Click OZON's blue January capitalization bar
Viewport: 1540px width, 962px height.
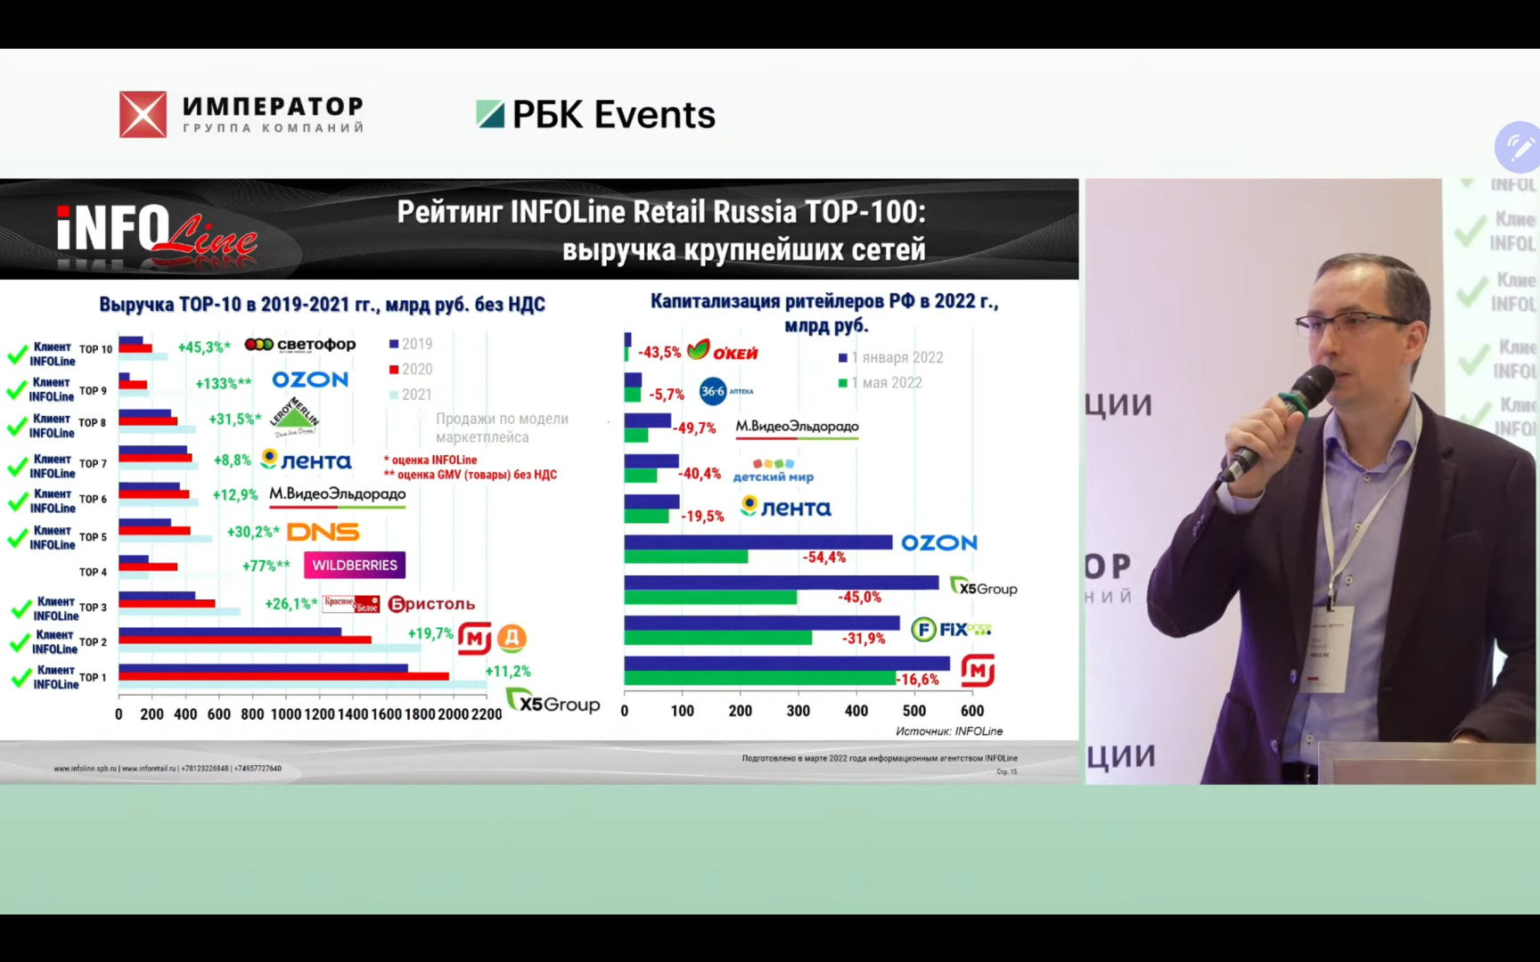(x=758, y=542)
